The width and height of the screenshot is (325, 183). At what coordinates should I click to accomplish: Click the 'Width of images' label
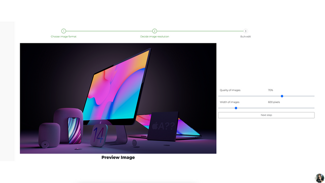click(x=230, y=102)
